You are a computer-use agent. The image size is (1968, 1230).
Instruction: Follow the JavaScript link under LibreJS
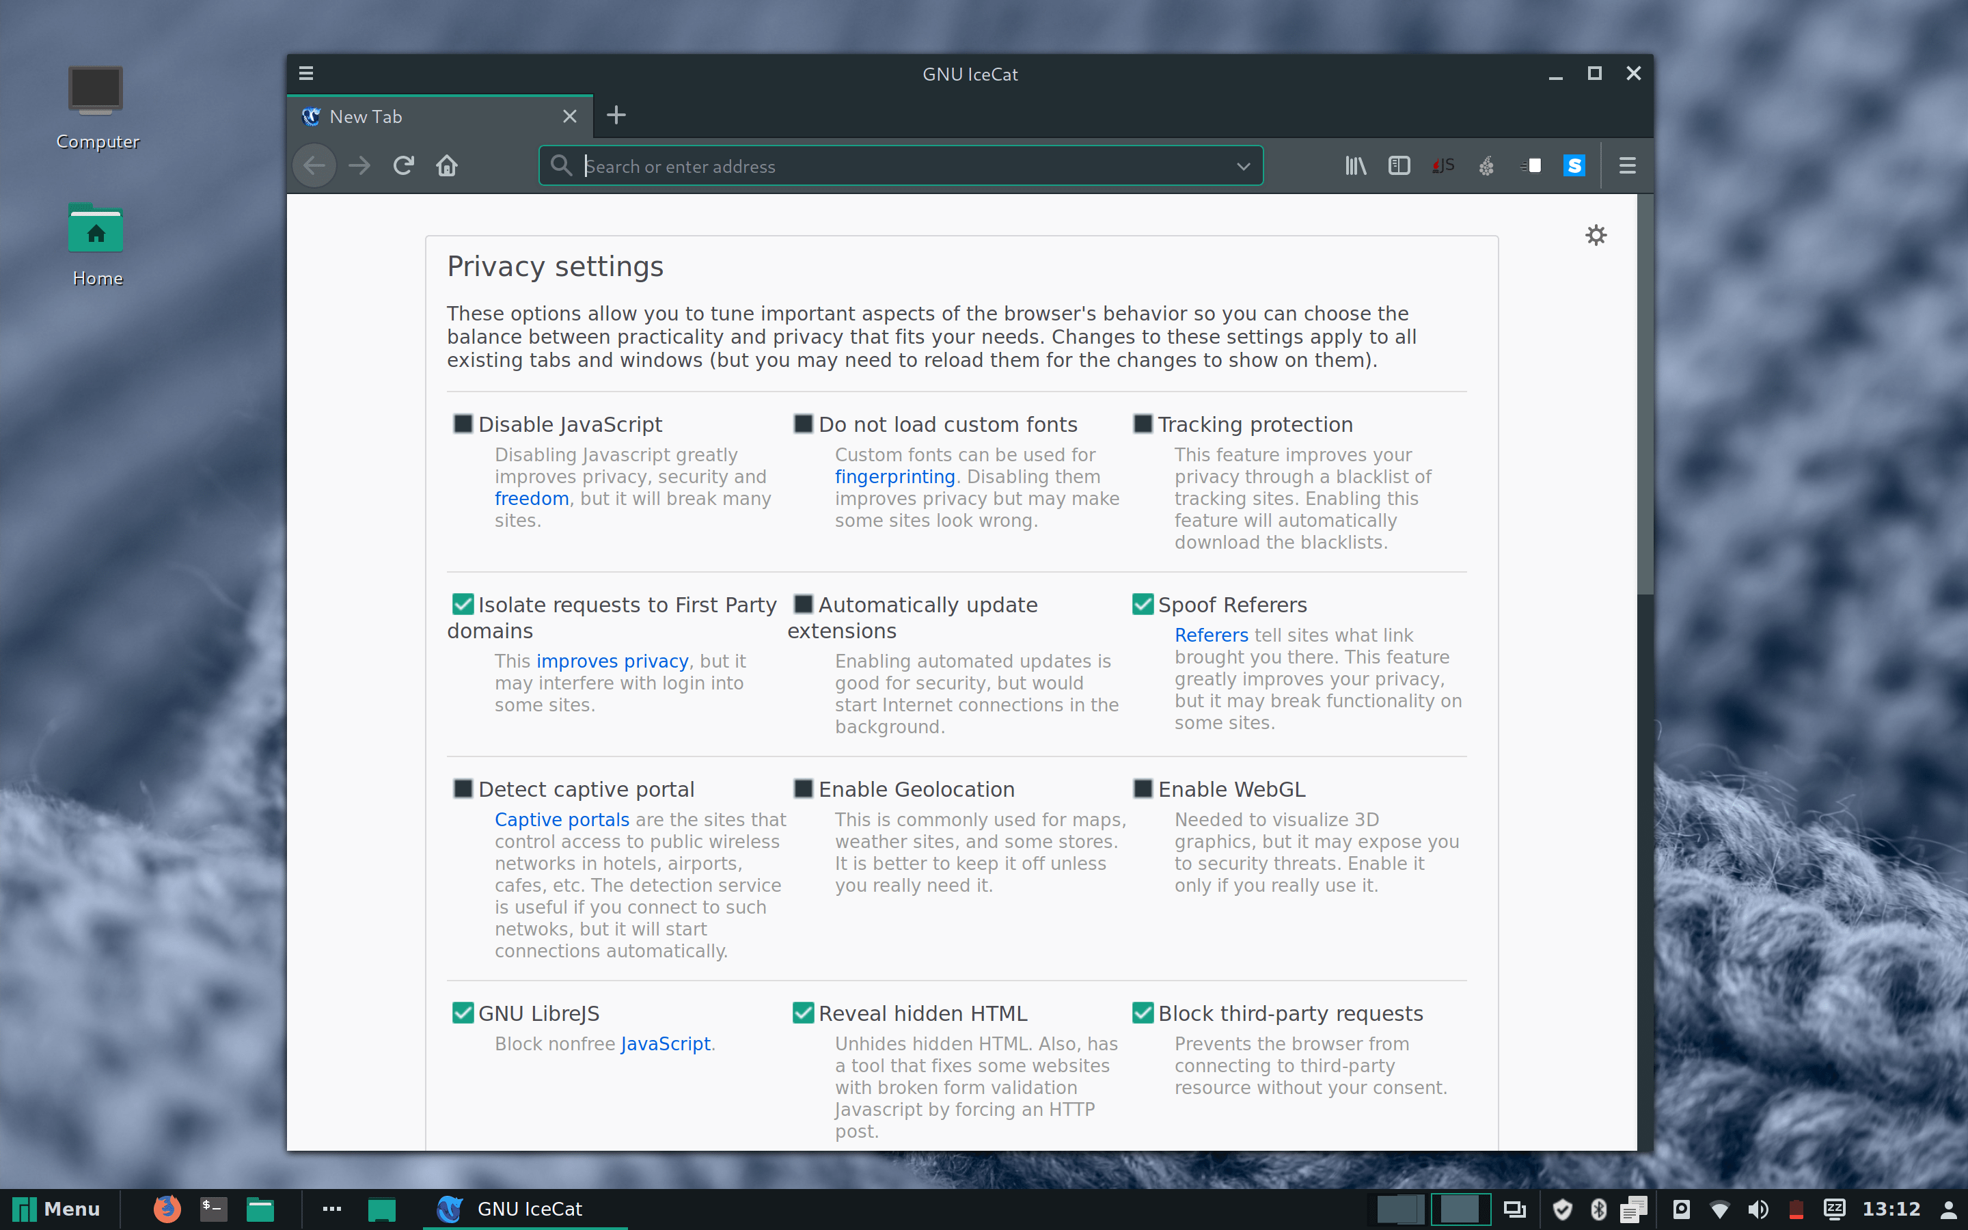click(x=665, y=1043)
